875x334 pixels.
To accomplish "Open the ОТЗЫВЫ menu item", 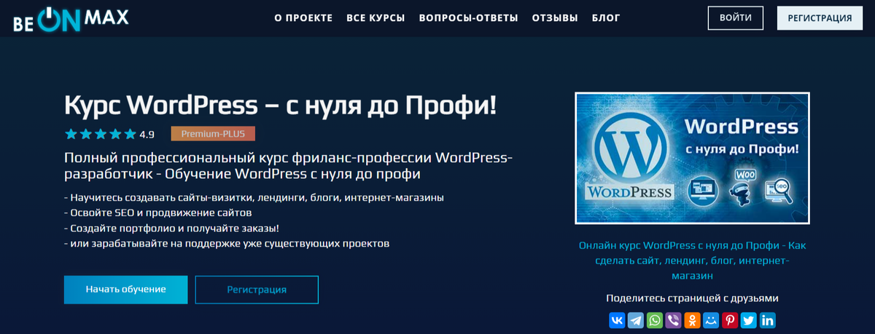I will (555, 18).
